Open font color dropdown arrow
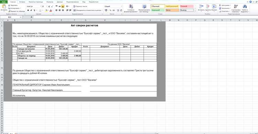The width and height of the screenshot is (258, 134). coord(53,10)
